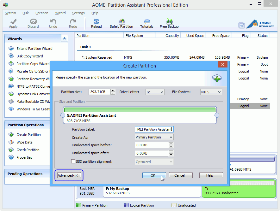Click the left partition size slider handle
The width and height of the screenshot is (280, 211).
point(63,115)
